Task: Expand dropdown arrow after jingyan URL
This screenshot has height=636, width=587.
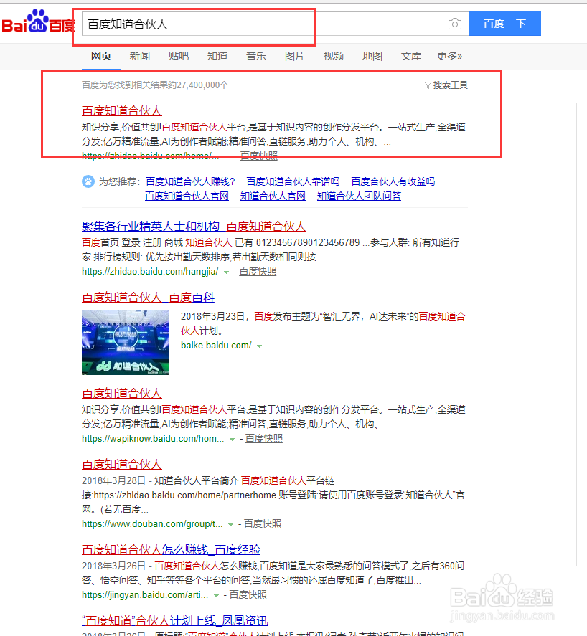Action: 217,596
